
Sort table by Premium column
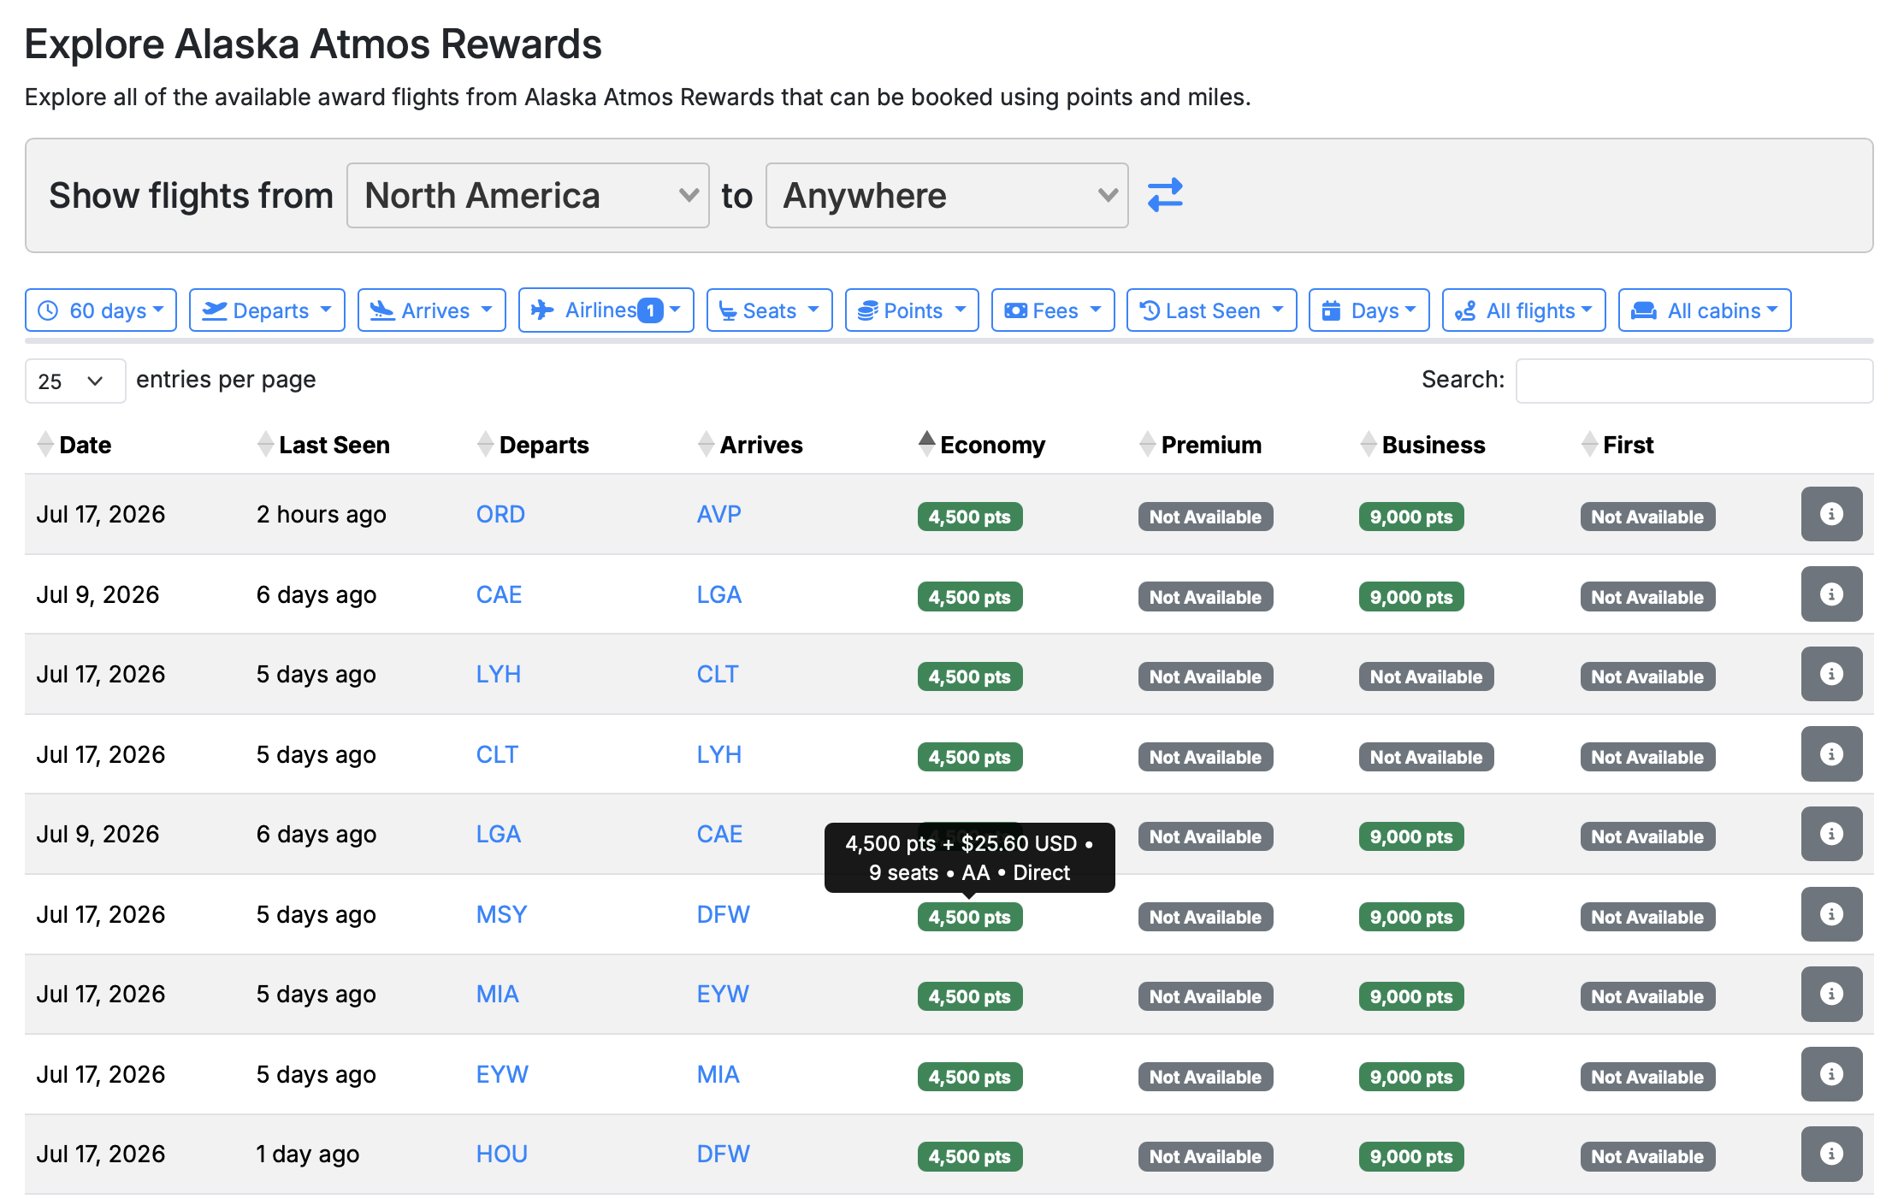point(1201,445)
